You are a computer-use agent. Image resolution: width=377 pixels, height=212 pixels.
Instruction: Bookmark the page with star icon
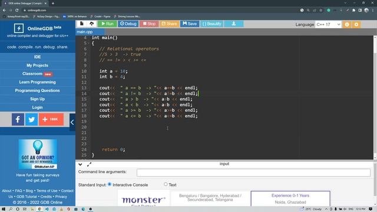[x=320, y=11]
